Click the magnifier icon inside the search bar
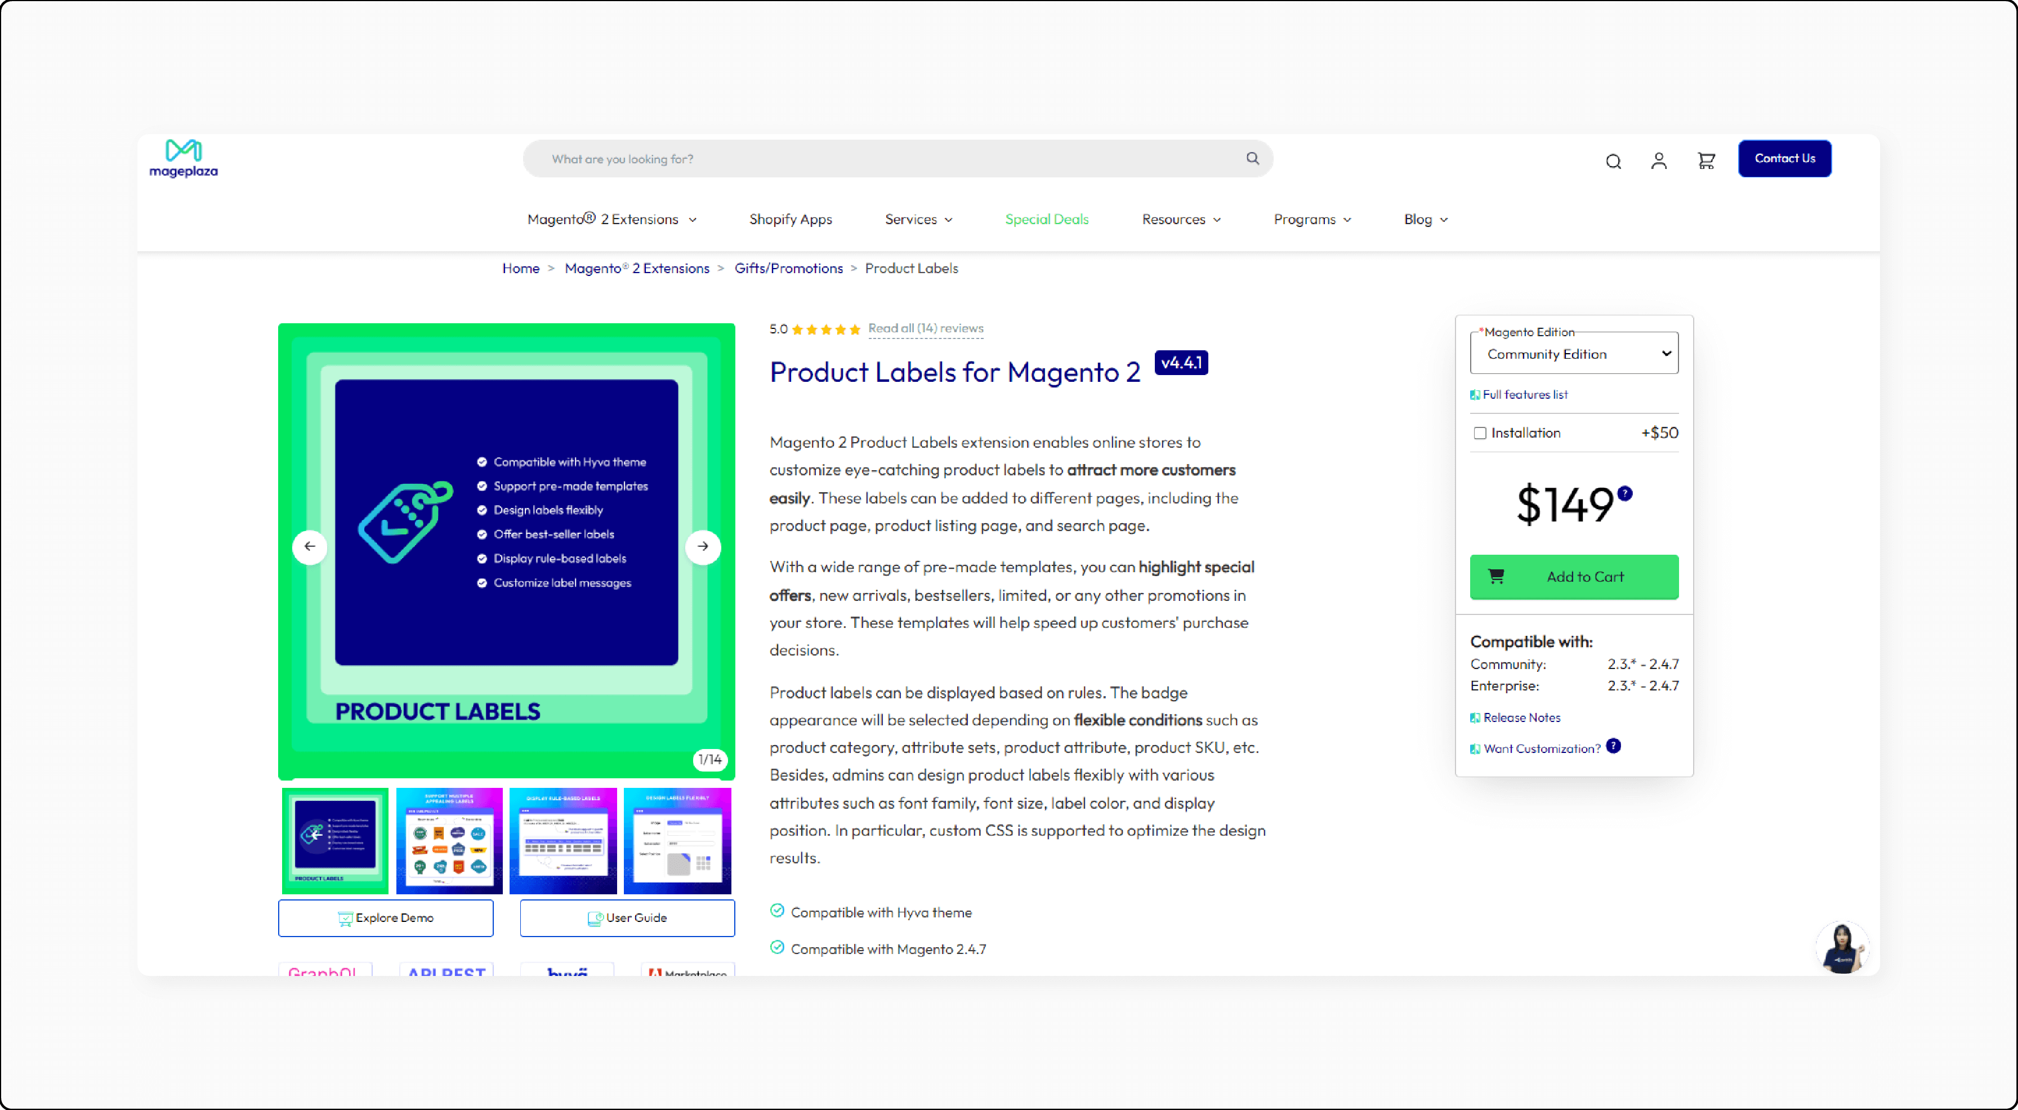Image resolution: width=2018 pixels, height=1110 pixels. click(x=1253, y=158)
